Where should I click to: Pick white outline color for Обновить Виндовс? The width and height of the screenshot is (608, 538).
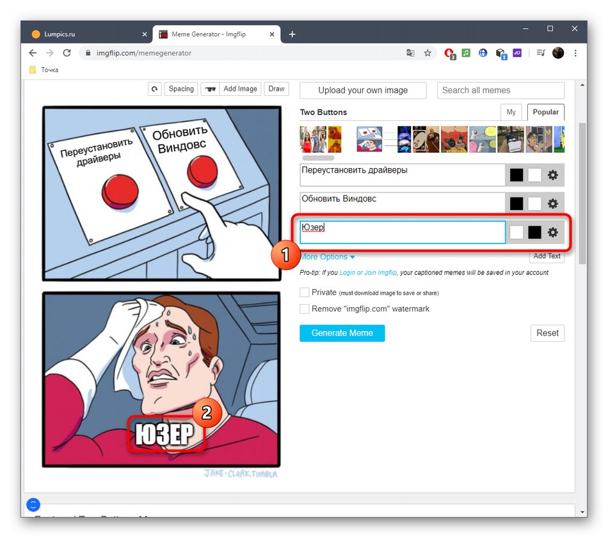[x=534, y=204]
